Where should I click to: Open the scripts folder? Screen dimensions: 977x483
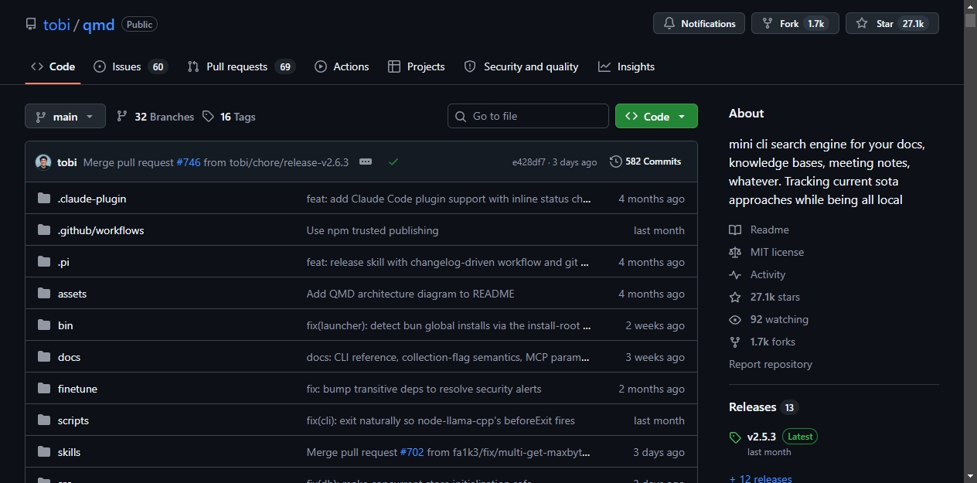click(73, 420)
